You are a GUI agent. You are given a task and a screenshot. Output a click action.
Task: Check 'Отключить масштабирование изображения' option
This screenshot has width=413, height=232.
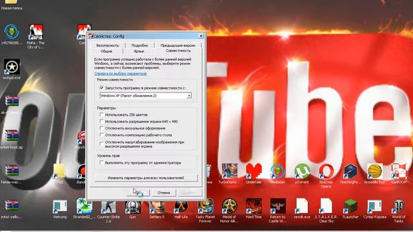click(x=102, y=144)
